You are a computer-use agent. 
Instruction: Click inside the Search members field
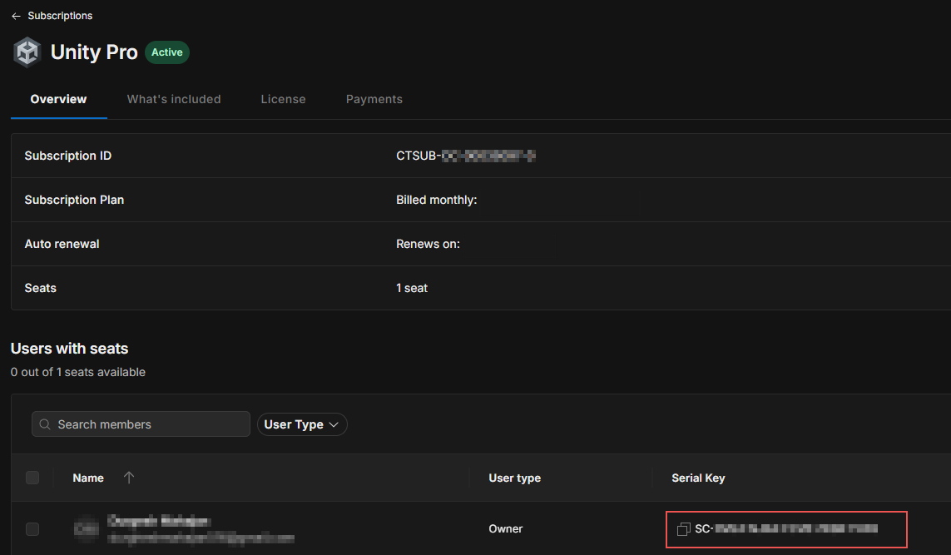140,424
